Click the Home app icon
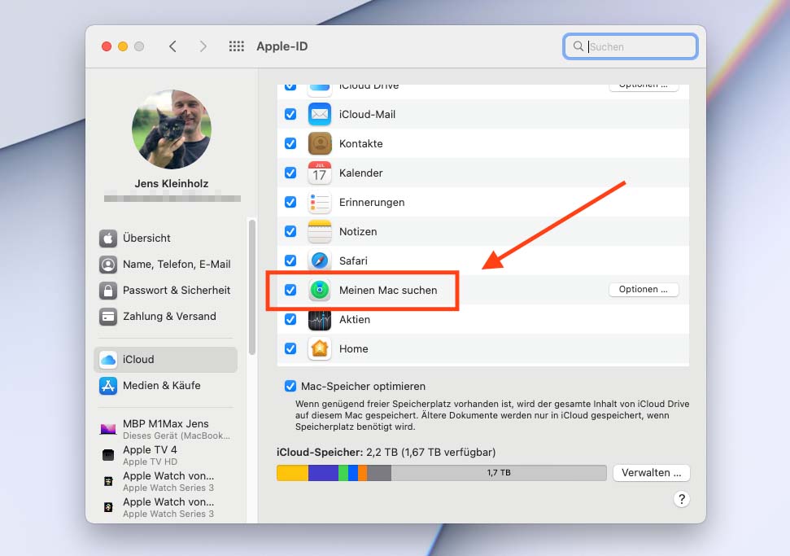This screenshot has height=556, width=790. coord(319,348)
